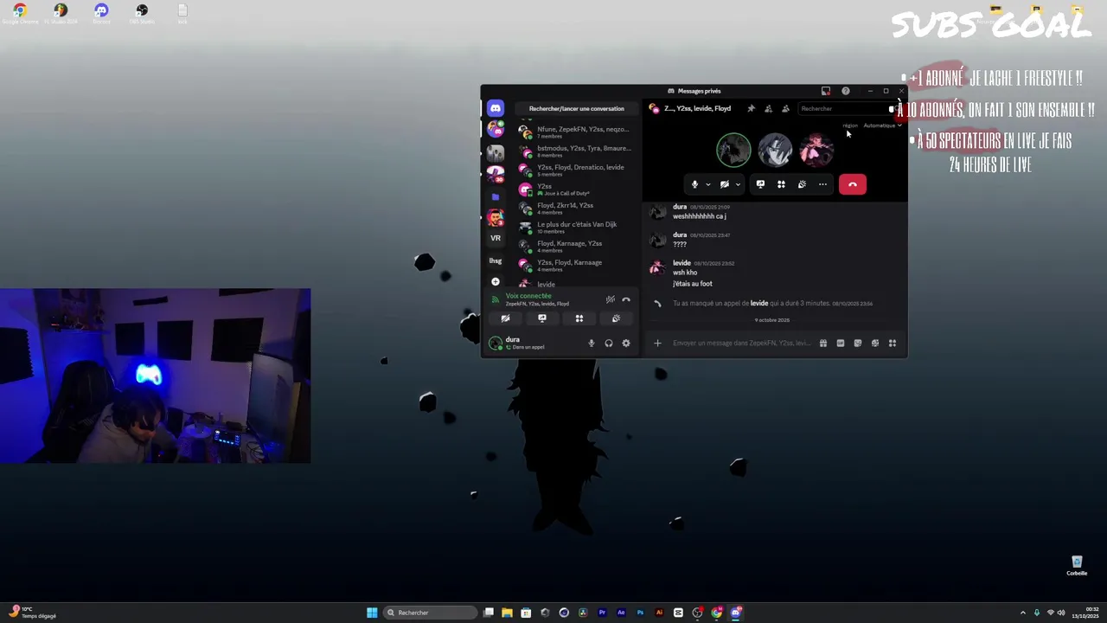Open Premiere Pro from taskbar
1107x623 pixels.
602,613
